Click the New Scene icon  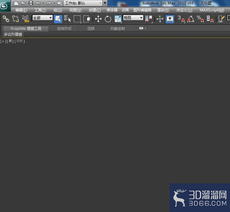tap(16, 3)
